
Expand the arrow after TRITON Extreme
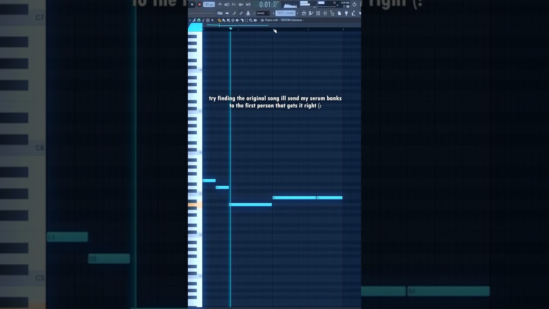[304, 20]
